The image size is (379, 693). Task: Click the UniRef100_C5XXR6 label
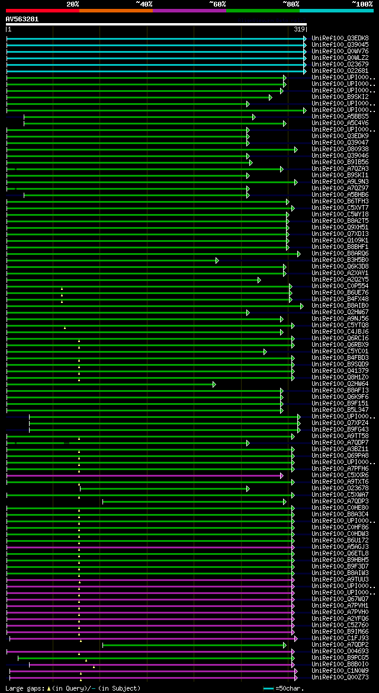click(340, 475)
